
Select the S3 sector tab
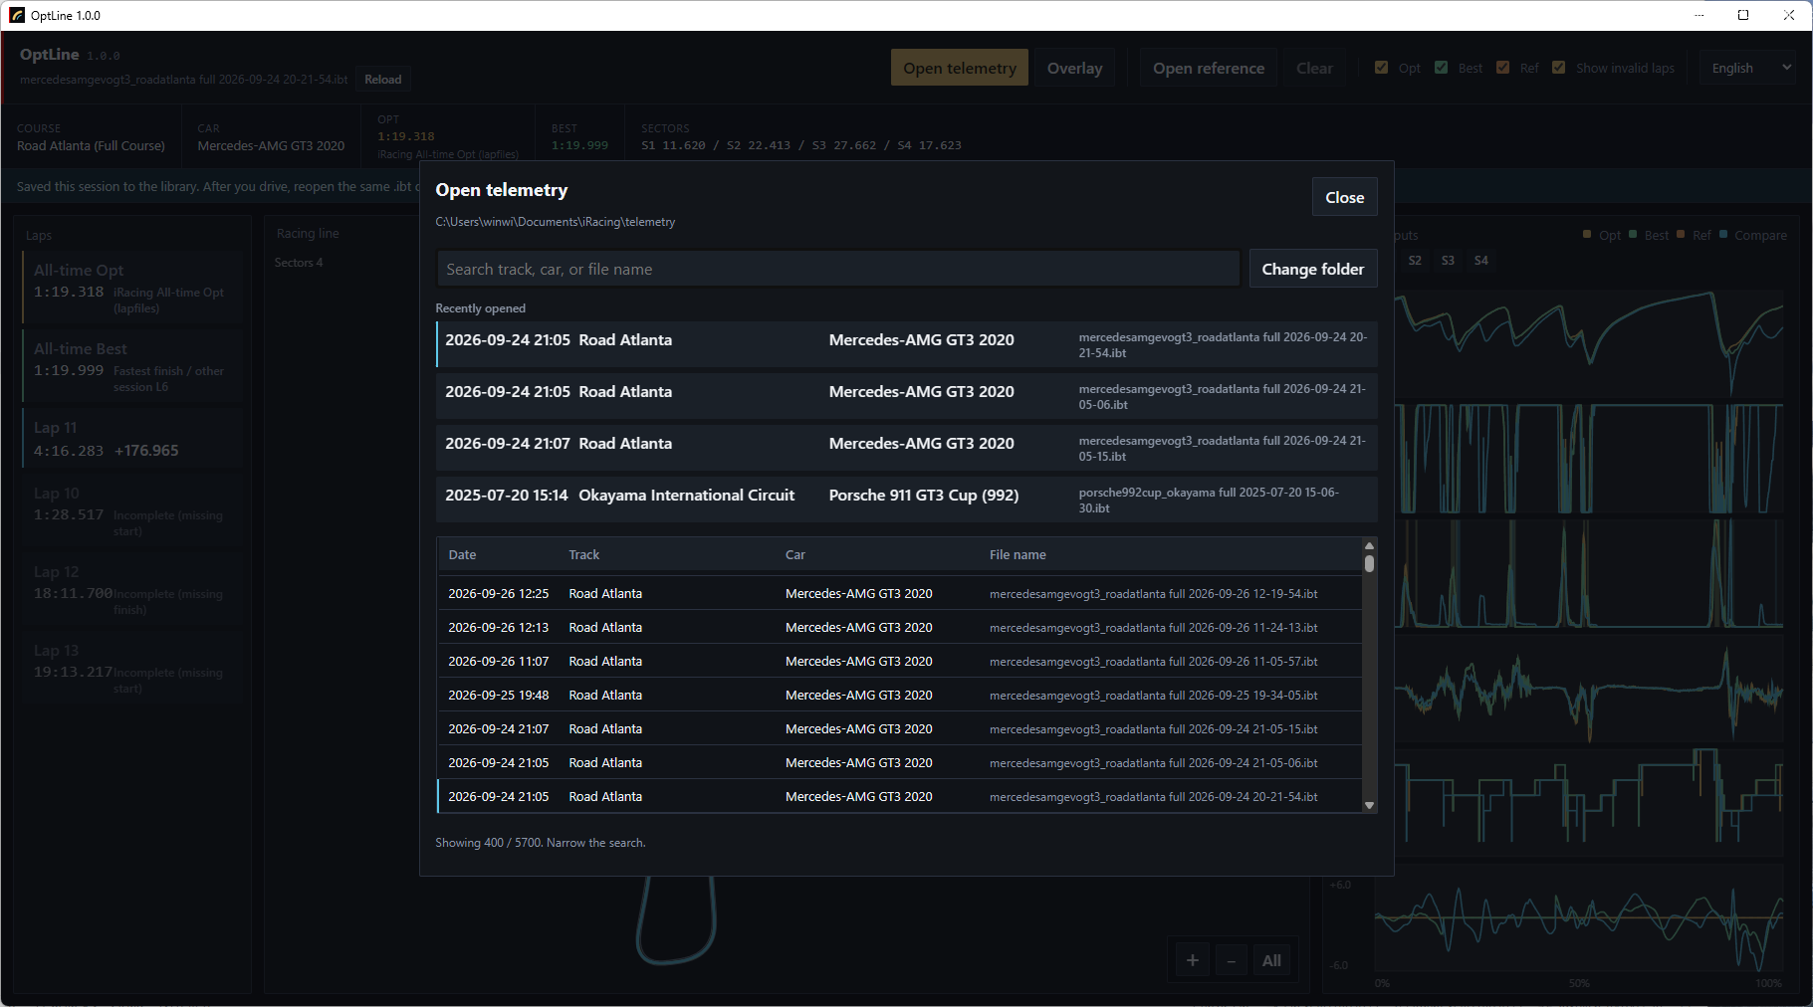point(1448,261)
